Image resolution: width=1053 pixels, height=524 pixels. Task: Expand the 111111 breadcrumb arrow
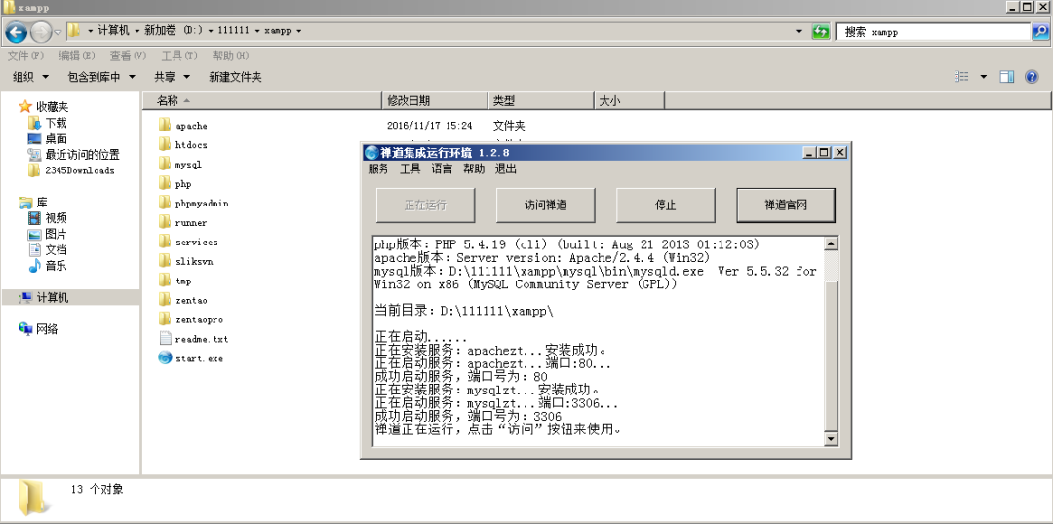tap(257, 31)
